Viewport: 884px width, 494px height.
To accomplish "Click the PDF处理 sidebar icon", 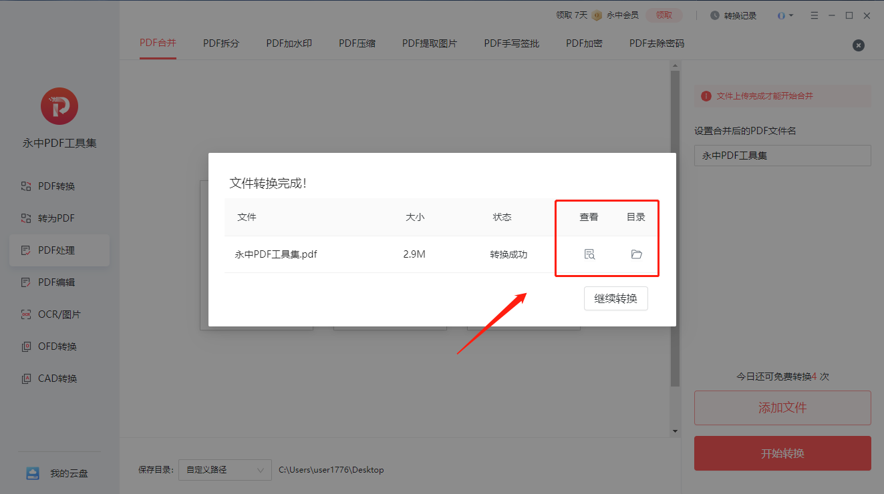I will pyautogui.click(x=26, y=250).
